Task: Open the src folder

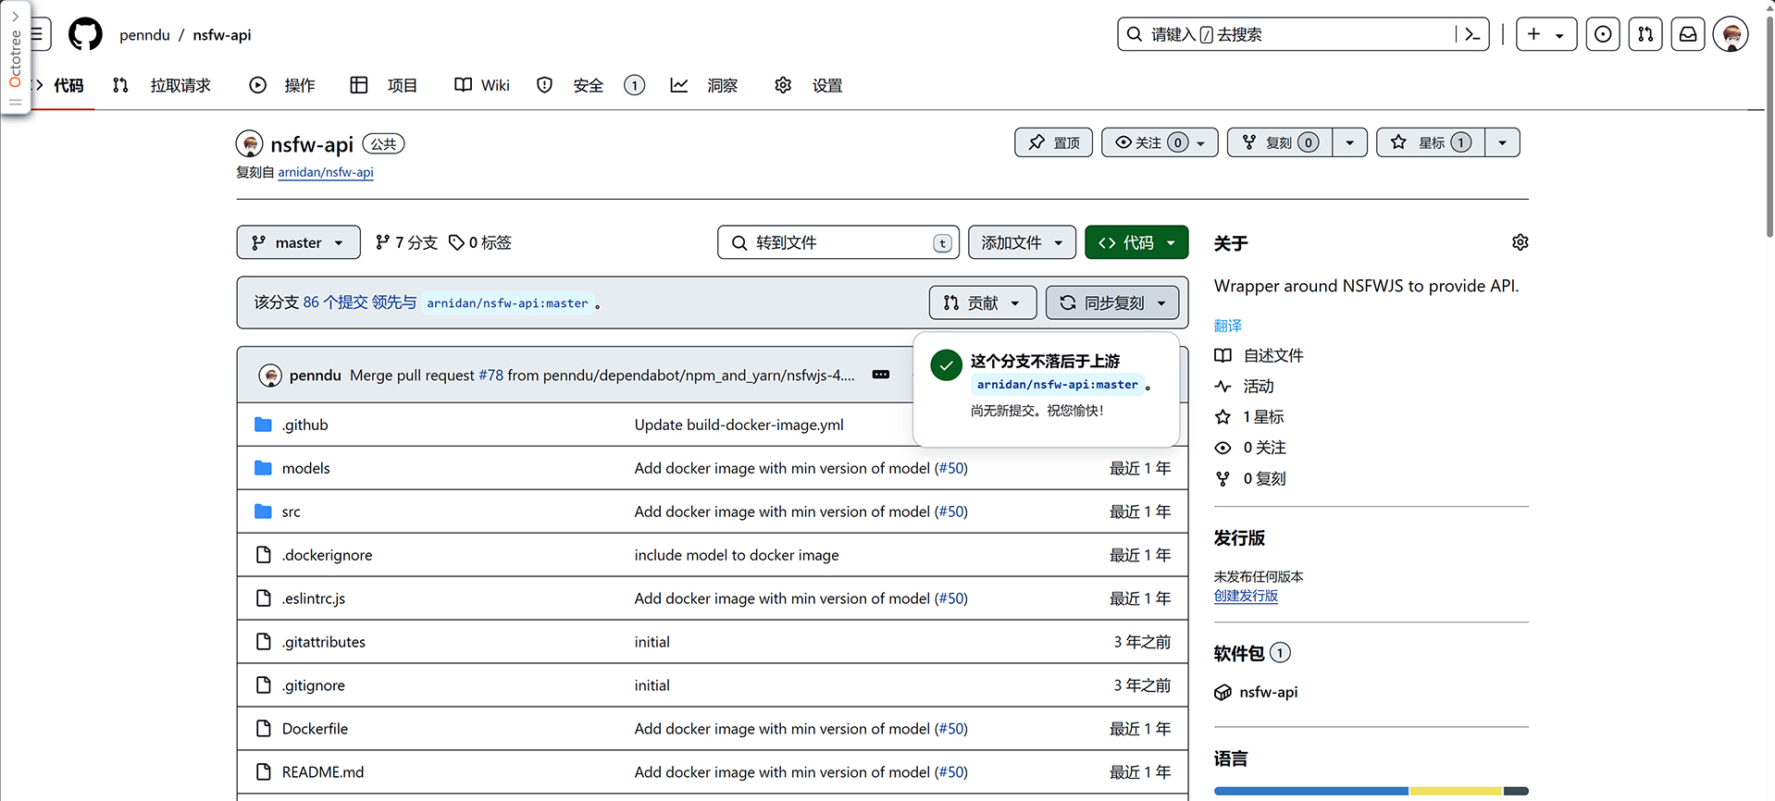Action: coord(291,511)
